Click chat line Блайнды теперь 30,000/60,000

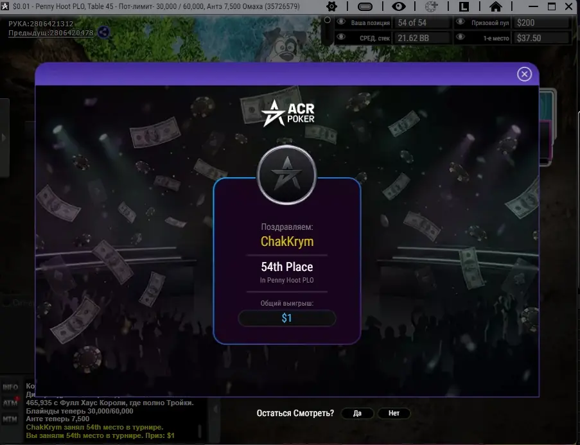tap(80, 411)
